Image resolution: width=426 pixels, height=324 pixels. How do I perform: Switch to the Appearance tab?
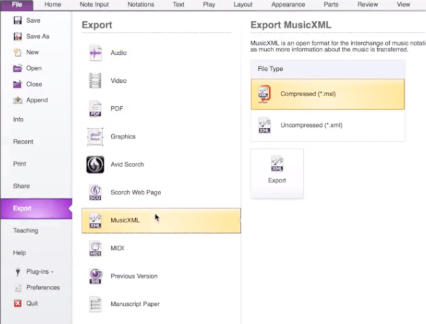pyautogui.click(x=288, y=5)
